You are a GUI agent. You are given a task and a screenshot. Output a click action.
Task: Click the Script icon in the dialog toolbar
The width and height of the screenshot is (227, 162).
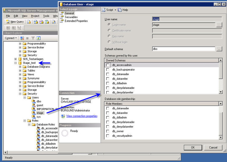104,10
